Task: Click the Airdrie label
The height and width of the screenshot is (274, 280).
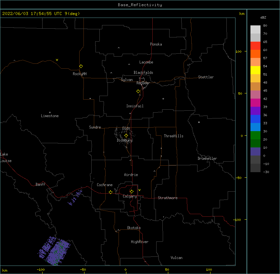Action: (x=131, y=175)
